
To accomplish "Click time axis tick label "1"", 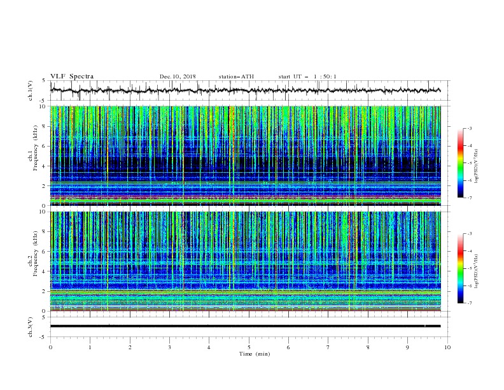I will point(90,347).
